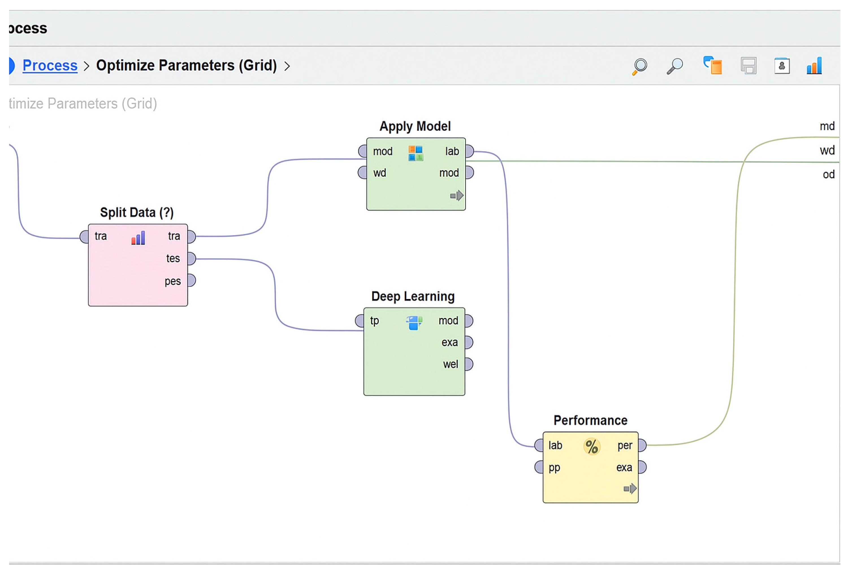Click the Split Data chart icon

pos(138,238)
